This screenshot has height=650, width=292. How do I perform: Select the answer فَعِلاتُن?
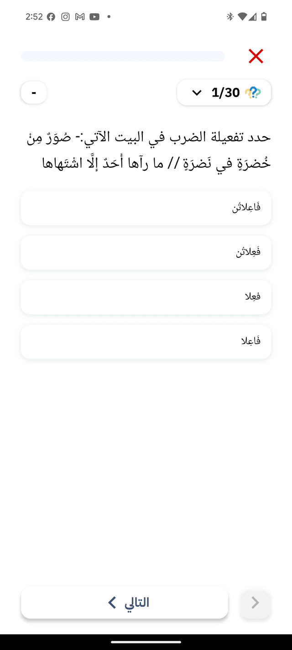coord(146,252)
